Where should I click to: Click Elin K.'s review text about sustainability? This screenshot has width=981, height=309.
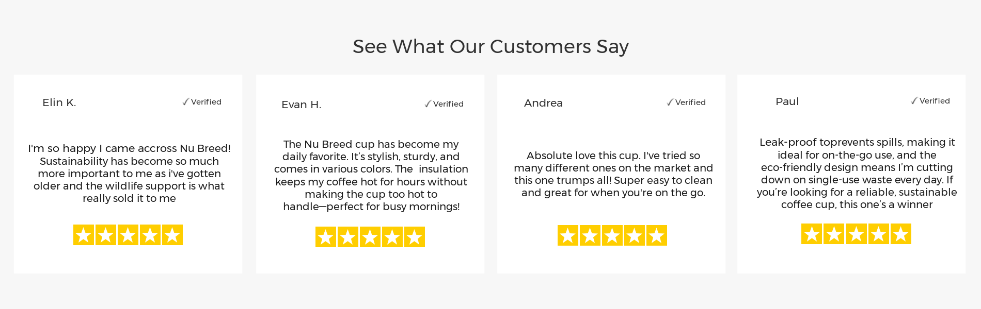tap(129, 174)
